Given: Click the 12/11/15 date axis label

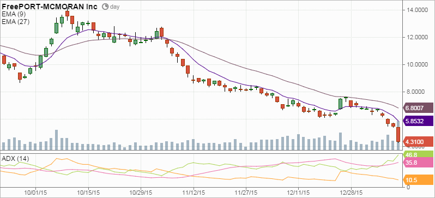Looking at the screenshot, I should pos(298,192).
